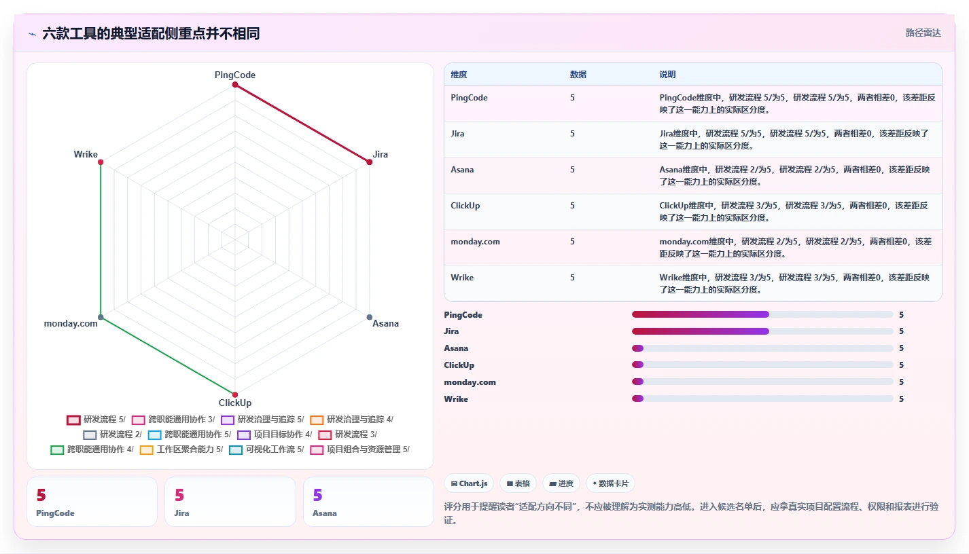Screen dimensions: 969x554
Task: Click the teal 可视化工作流 5/ legend swatch
Action: (236, 449)
